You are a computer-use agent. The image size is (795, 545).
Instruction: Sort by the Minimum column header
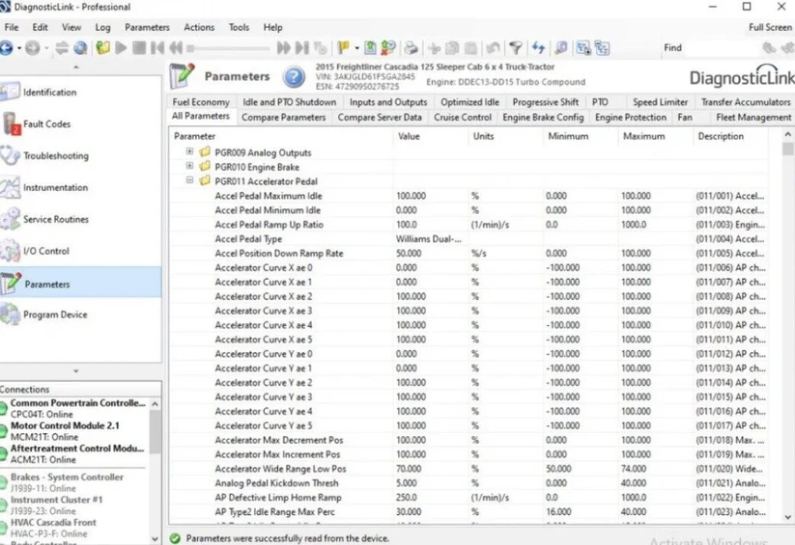pyautogui.click(x=580, y=136)
